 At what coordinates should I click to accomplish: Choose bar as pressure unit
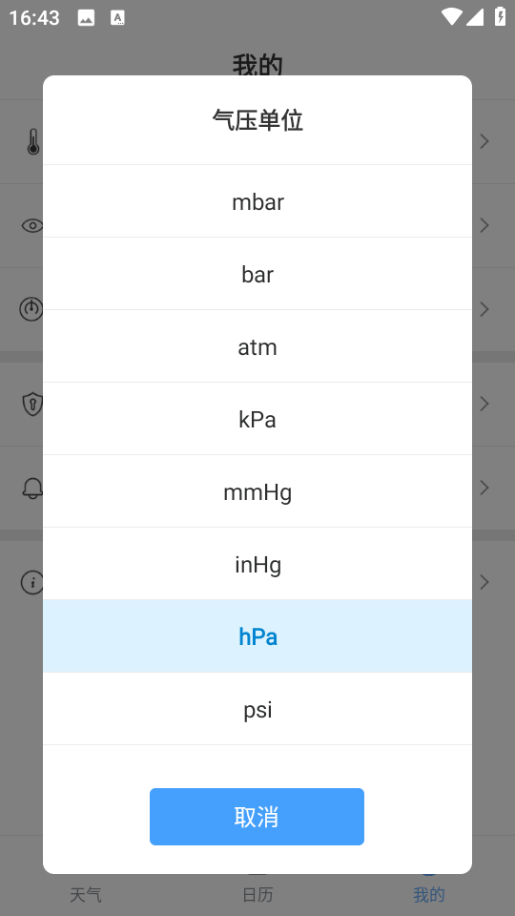[257, 274]
